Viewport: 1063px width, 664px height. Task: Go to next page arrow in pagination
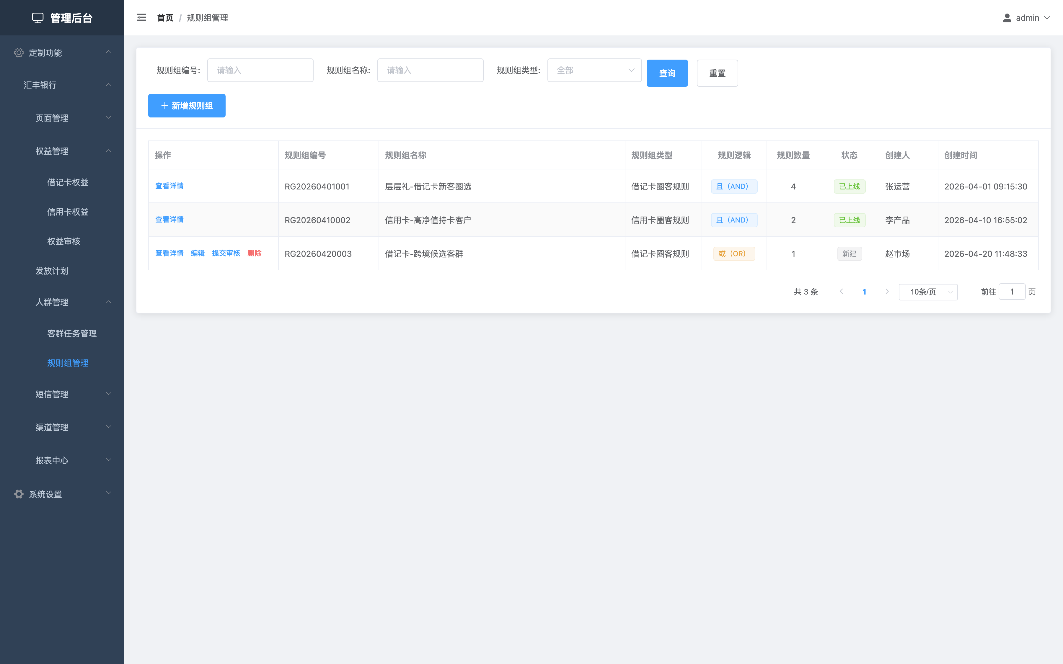pyautogui.click(x=887, y=292)
